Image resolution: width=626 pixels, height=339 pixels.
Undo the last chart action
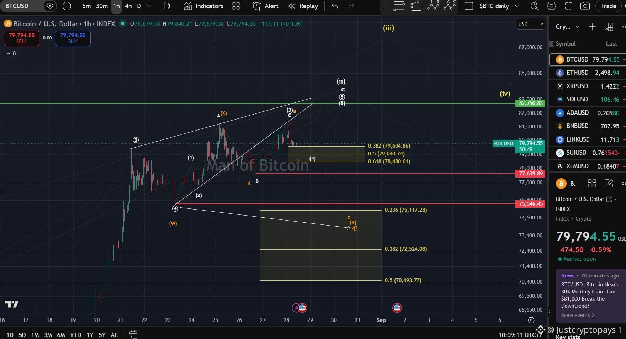[335, 6]
